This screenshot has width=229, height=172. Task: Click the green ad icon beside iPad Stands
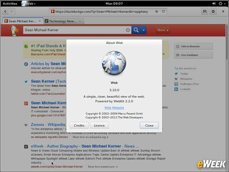coord(26,46)
